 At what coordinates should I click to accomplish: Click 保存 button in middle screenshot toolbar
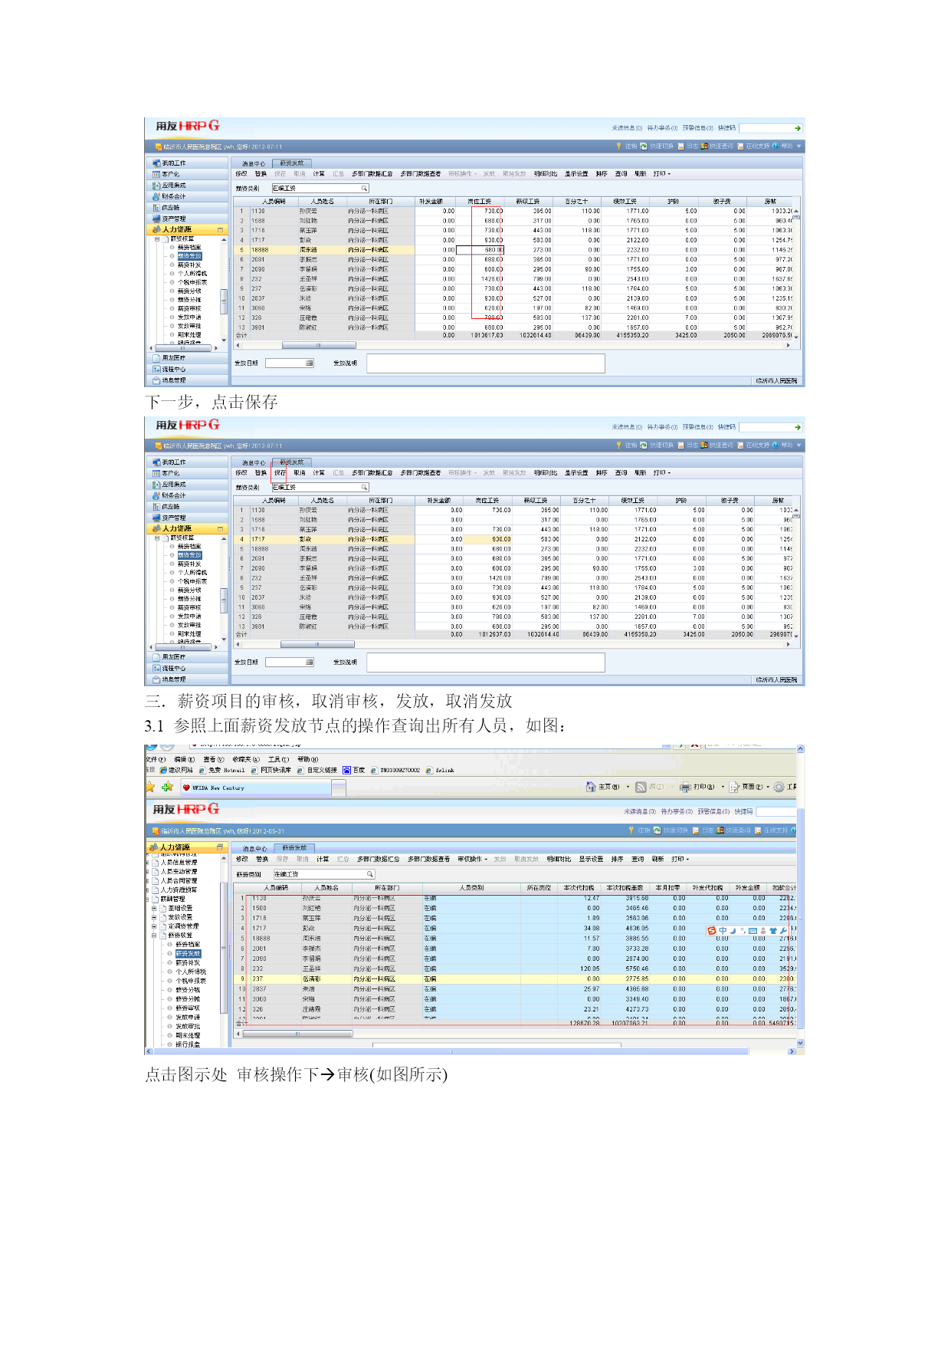(280, 473)
